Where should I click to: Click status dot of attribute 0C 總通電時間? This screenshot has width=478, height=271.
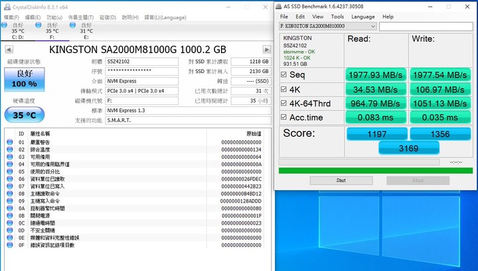click(x=10, y=223)
